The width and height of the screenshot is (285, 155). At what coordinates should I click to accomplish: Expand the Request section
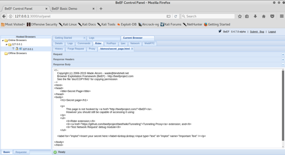pos(283,55)
